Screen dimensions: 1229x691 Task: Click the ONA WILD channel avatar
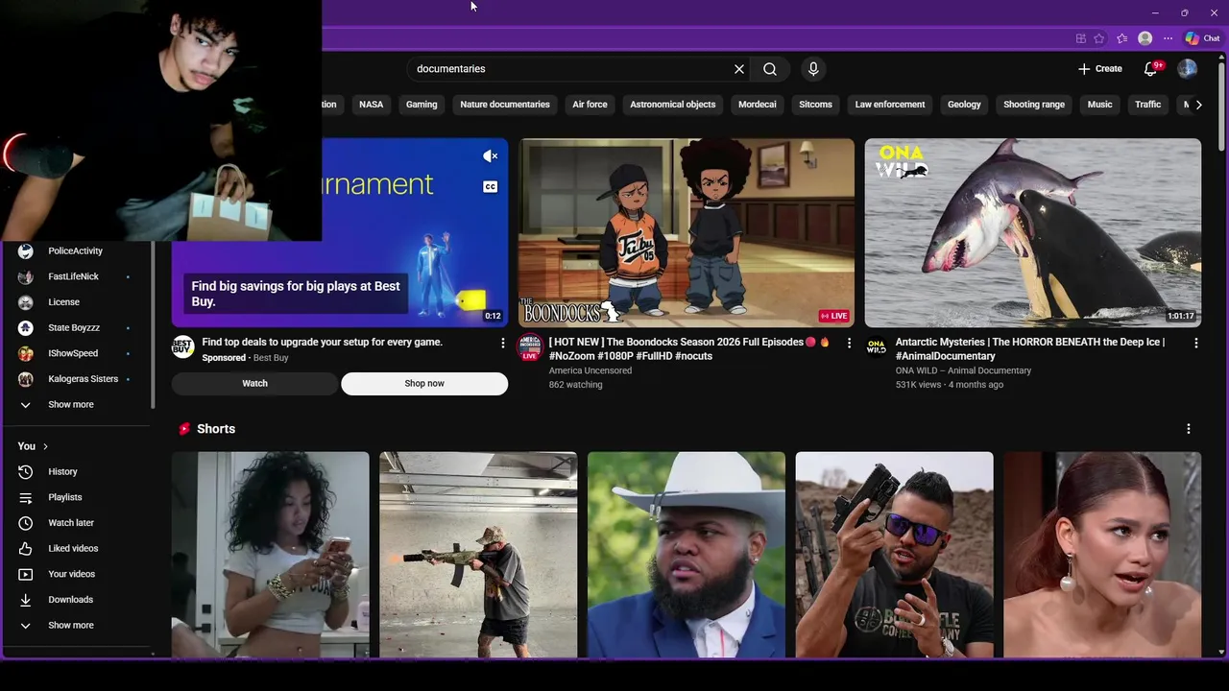pyautogui.click(x=876, y=346)
